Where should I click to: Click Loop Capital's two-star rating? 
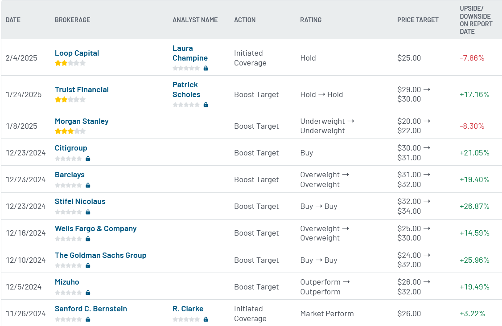(x=70, y=63)
